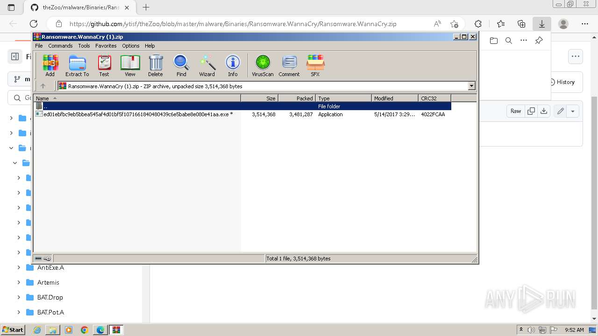Click the Delete trash bin icon
The width and height of the screenshot is (598, 336).
156,65
